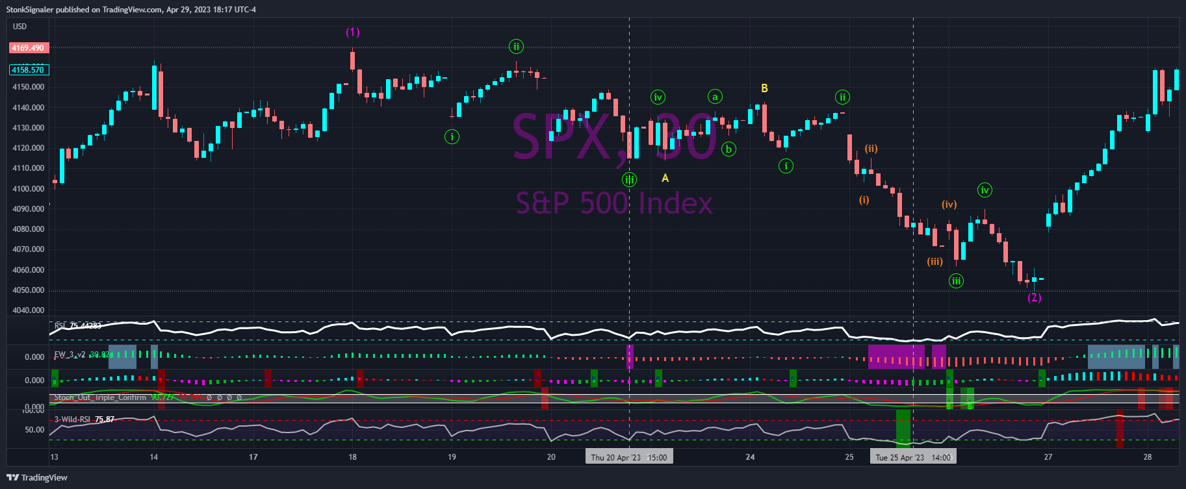Click the USD currency label

pos(20,27)
